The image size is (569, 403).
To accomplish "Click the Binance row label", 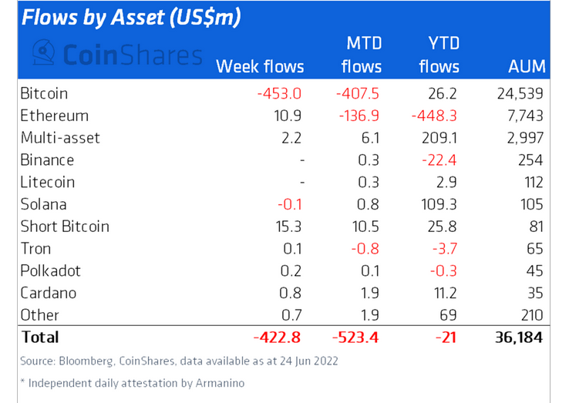I will pos(49,160).
